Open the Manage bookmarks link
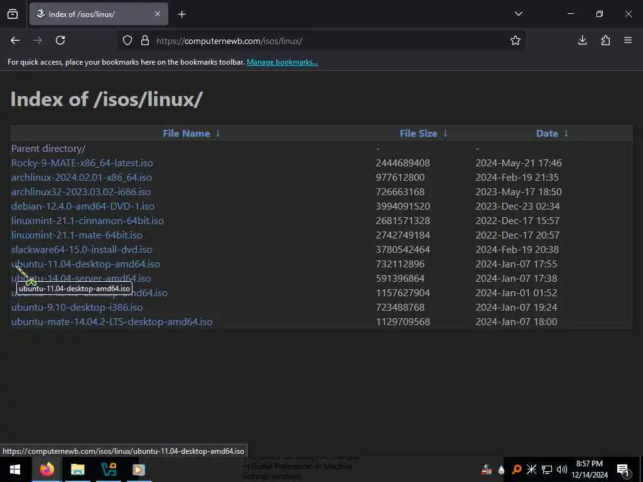This screenshot has width=643, height=482. click(282, 62)
